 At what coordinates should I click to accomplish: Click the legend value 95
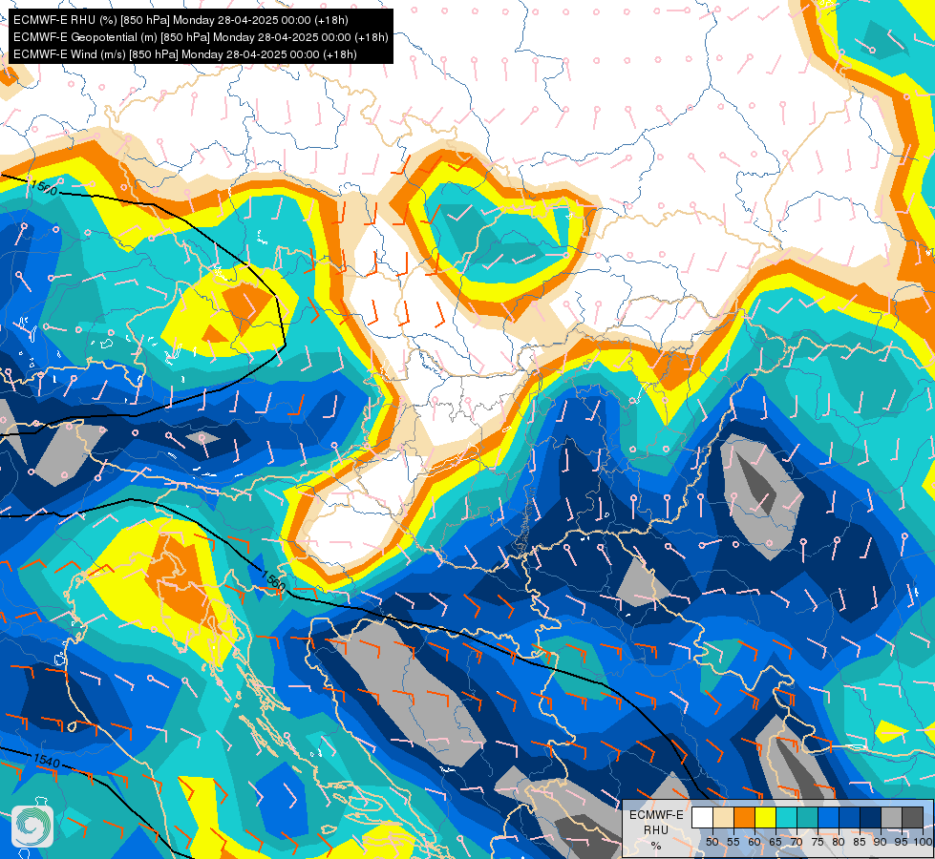[902, 842]
